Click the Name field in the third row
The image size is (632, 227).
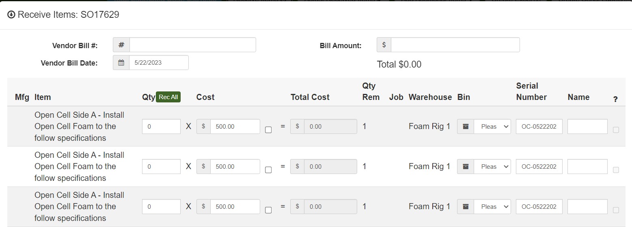(587, 207)
